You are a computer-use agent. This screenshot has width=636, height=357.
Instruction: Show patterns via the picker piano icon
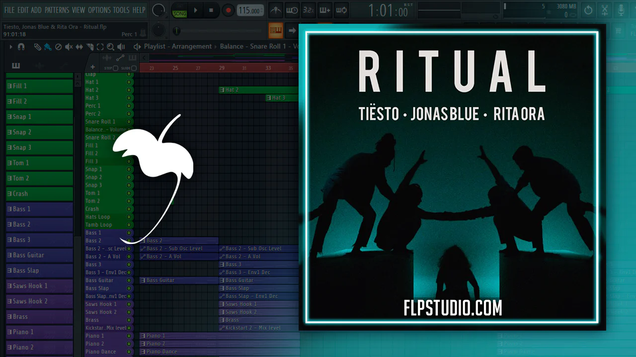(x=15, y=66)
